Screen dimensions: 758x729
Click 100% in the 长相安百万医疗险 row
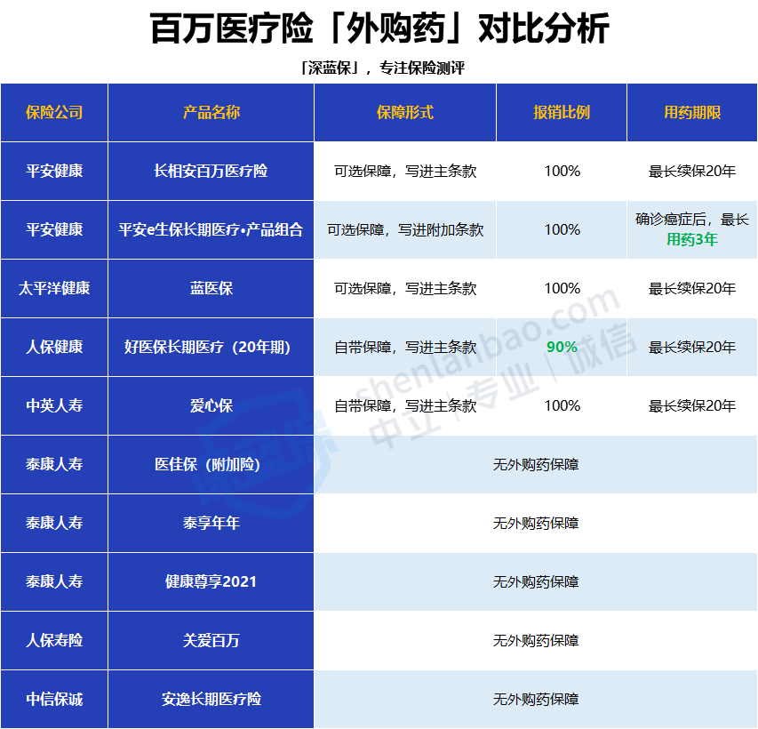coord(562,171)
